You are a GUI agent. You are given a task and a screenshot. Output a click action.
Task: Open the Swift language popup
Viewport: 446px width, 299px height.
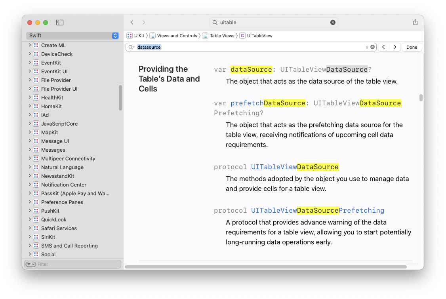tap(72, 36)
